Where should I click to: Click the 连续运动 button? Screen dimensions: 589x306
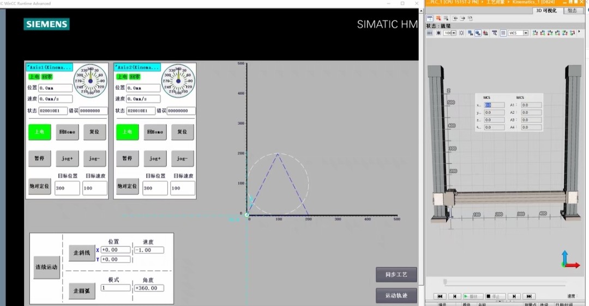[x=46, y=267]
